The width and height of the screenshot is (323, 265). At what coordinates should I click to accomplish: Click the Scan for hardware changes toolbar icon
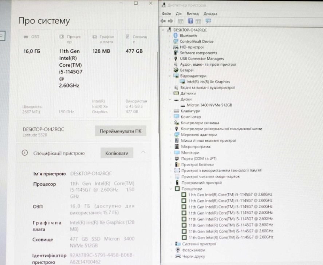click(208, 20)
